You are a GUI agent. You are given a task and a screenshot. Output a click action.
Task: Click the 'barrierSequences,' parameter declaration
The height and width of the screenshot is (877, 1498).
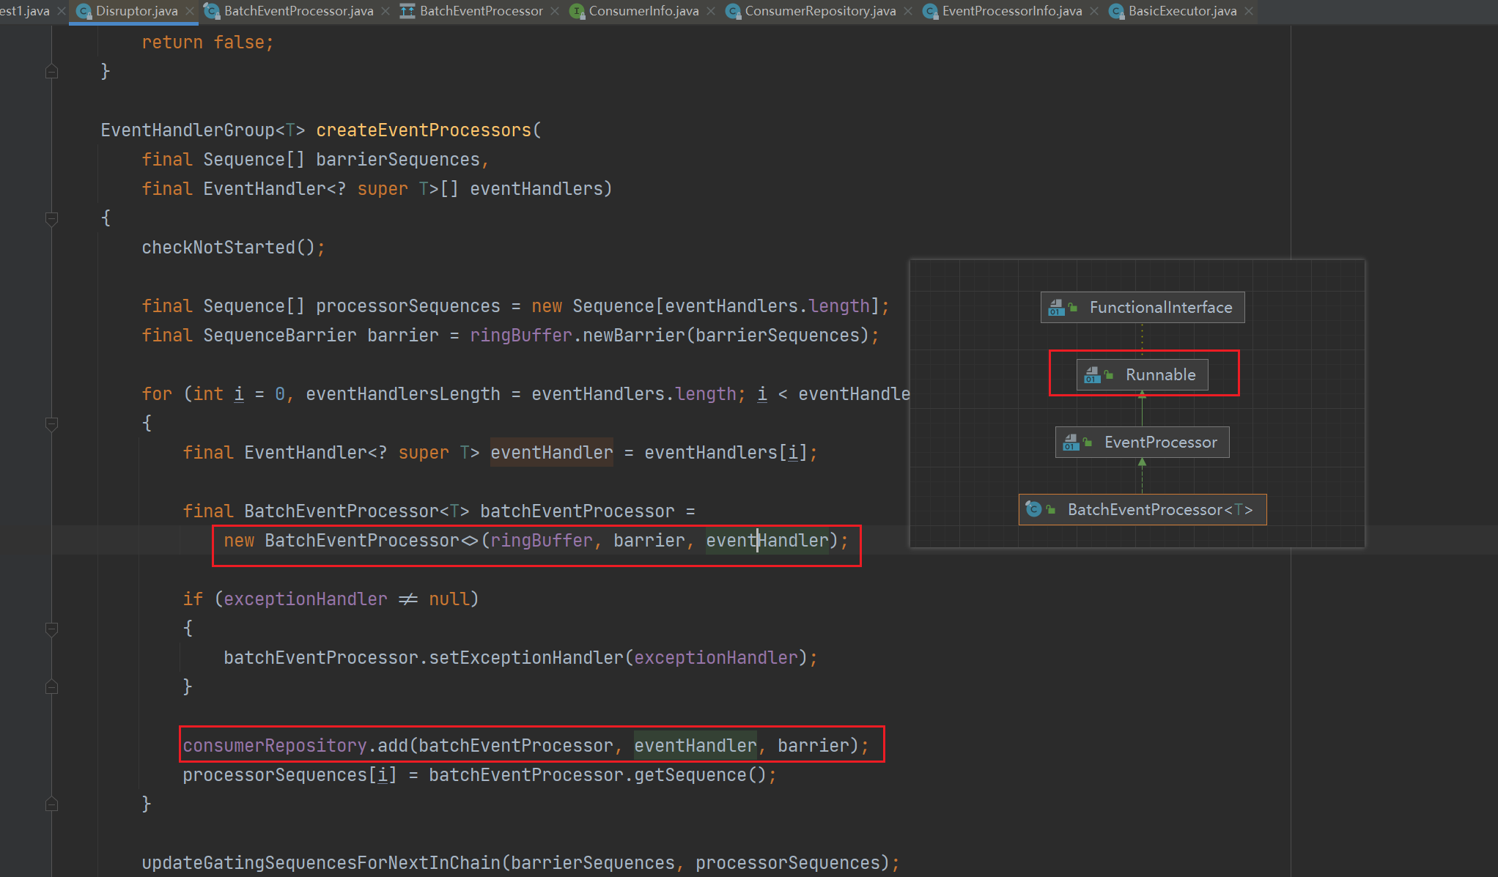click(x=402, y=160)
